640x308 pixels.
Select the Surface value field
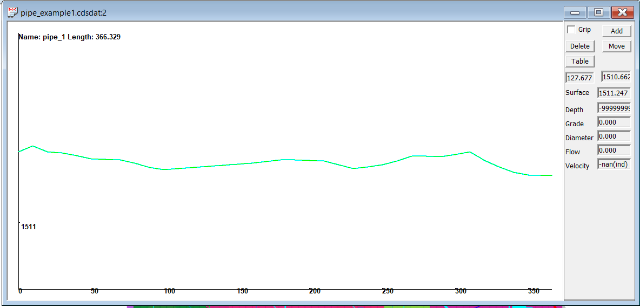614,93
